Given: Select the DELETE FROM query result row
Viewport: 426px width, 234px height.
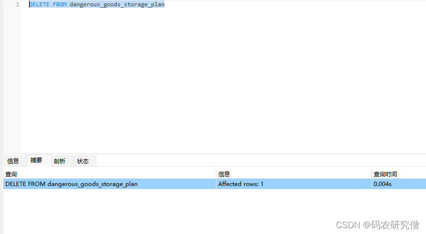Looking at the screenshot, I should pos(71,184).
